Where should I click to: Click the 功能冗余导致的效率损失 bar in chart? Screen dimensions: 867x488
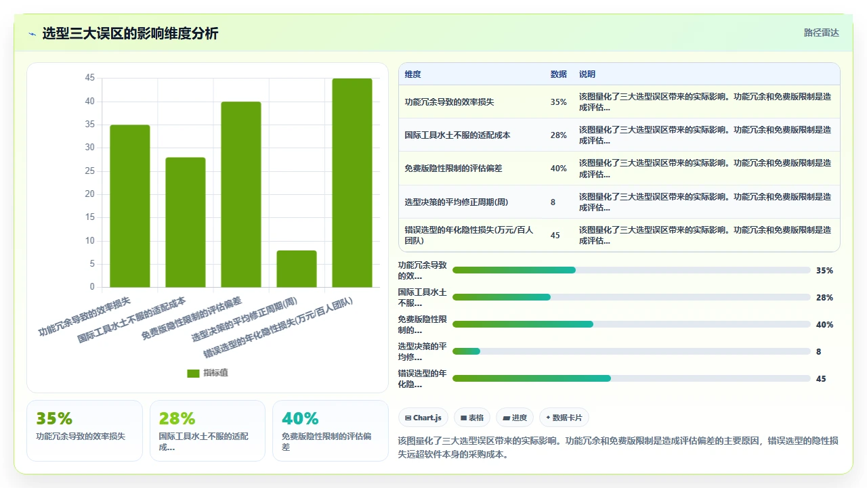pos(130,206)
